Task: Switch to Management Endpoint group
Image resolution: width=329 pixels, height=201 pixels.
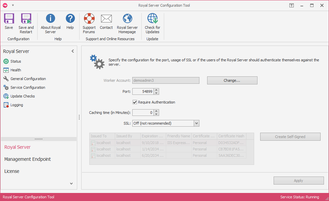Action: (28, 159)
